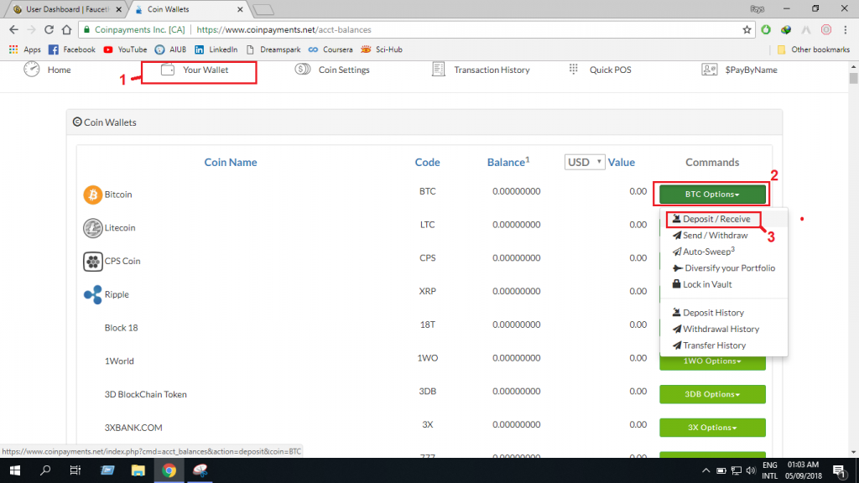The width and height of the screenshot is (859, 483).
Task: Select Lock in Vault menu entry
Action: click(x=706, y=284)
